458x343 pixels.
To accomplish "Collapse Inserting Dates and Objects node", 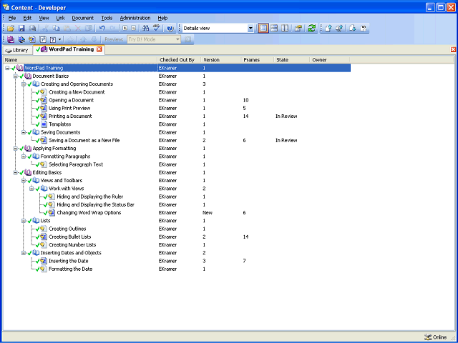I will pos(24,253).
